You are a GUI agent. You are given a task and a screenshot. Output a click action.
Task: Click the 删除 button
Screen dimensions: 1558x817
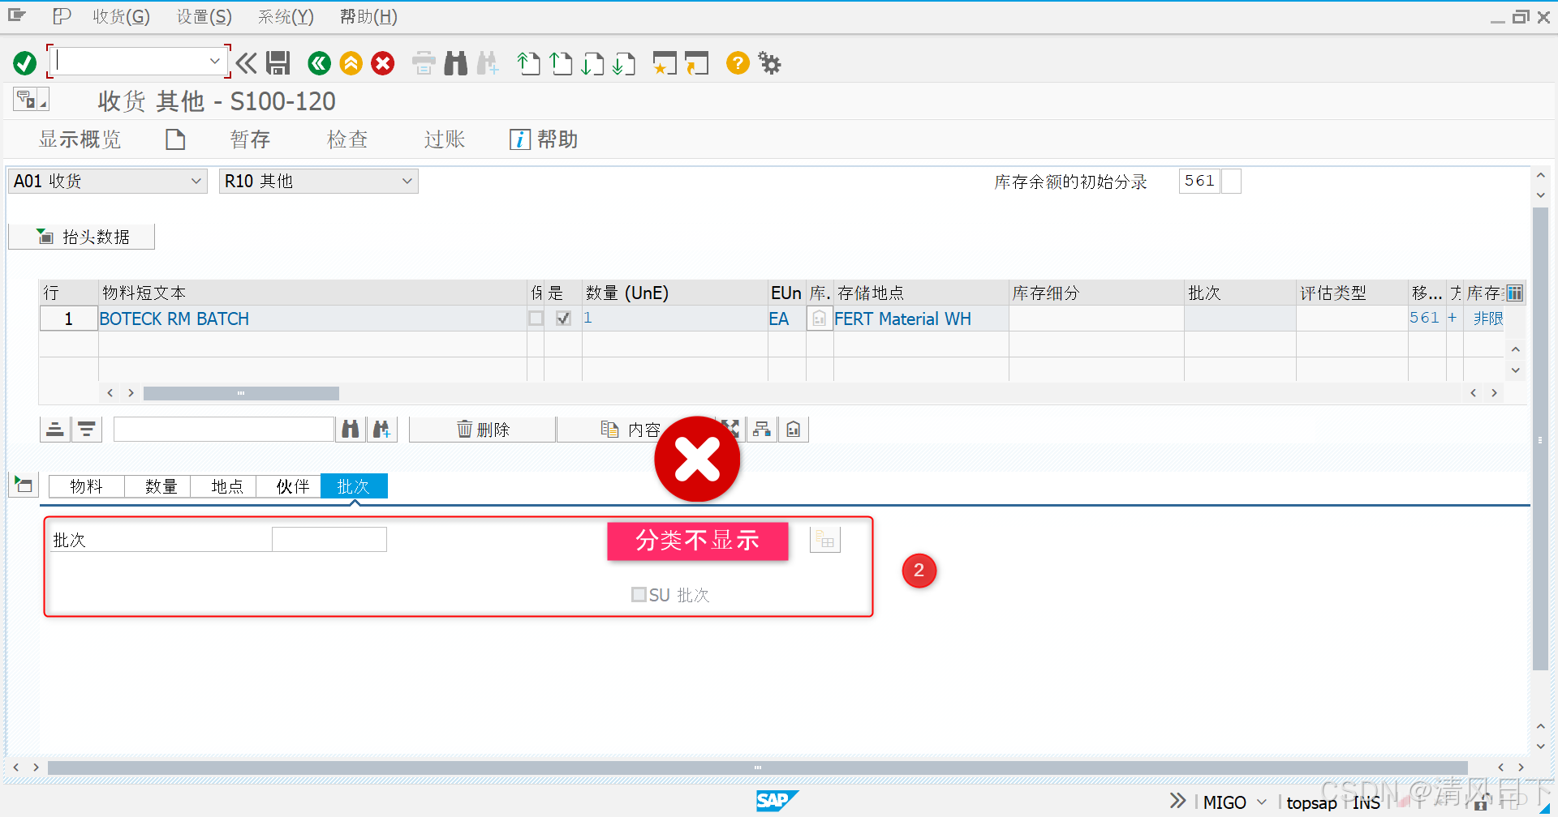483,429
